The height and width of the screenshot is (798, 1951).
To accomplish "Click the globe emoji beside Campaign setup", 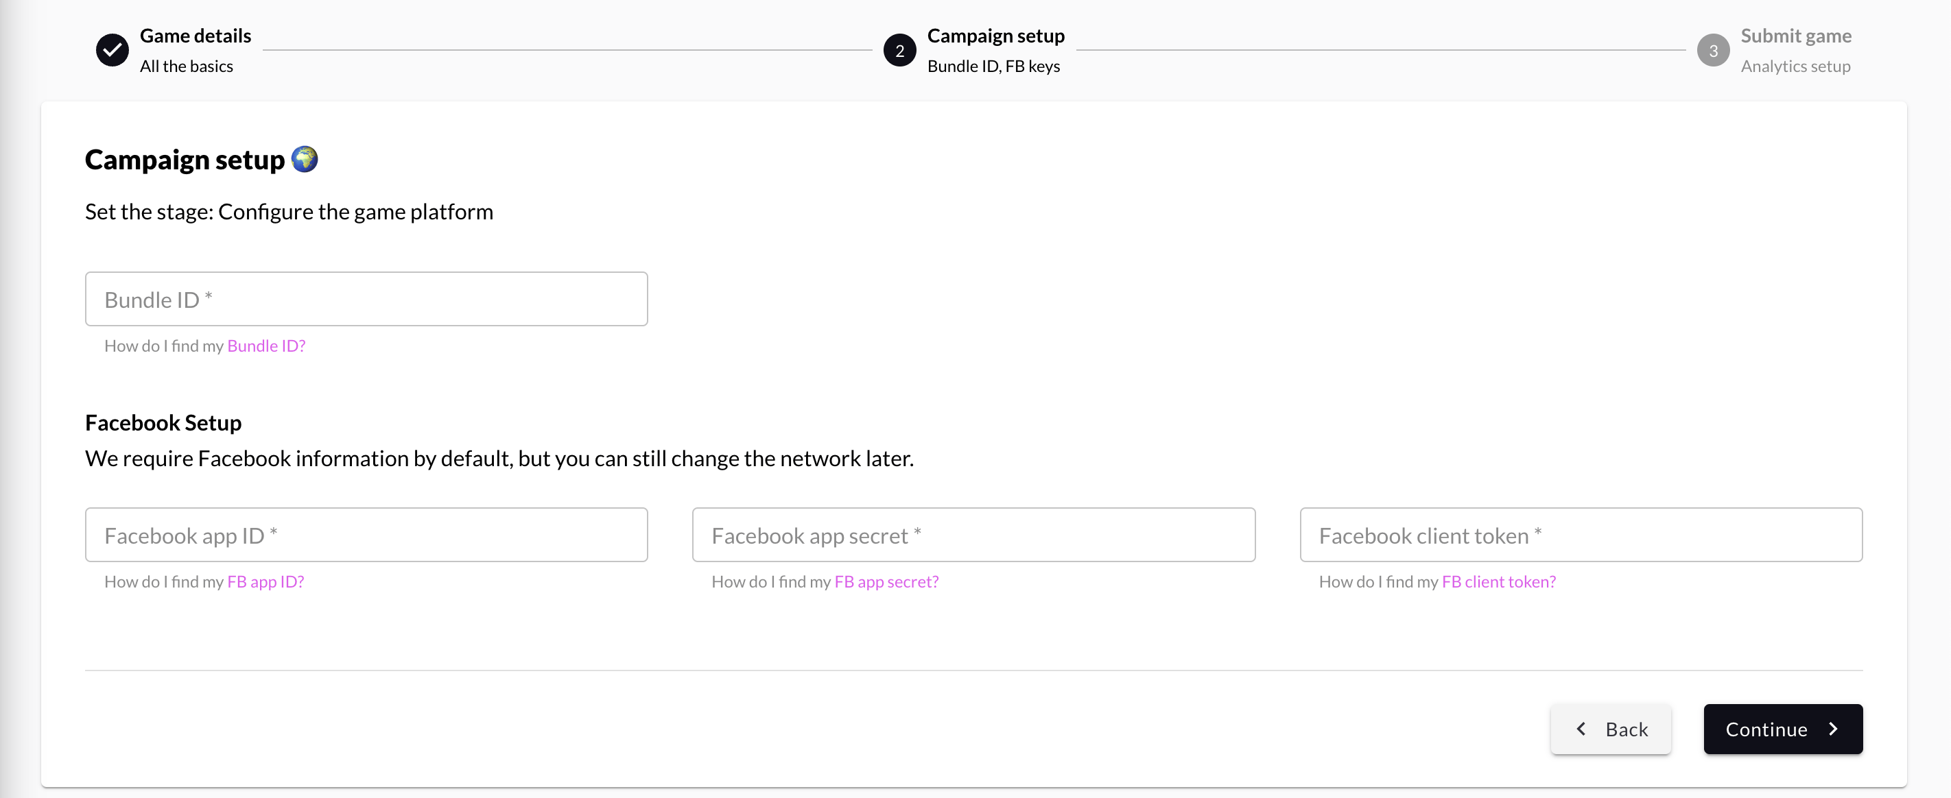I will coord(305,159).
